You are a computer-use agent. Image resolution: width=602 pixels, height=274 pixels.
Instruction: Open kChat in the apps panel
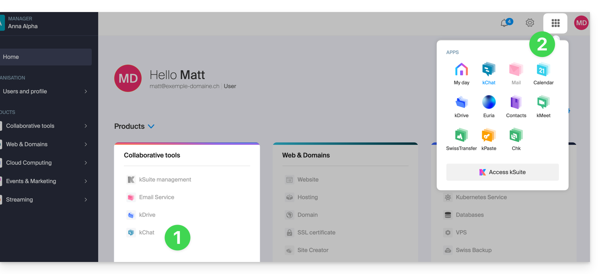489,73
